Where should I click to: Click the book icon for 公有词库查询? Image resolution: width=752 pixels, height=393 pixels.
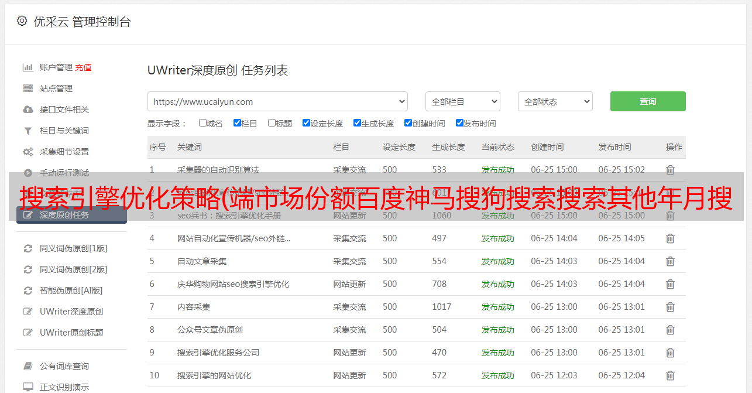(x=28, y=366)
